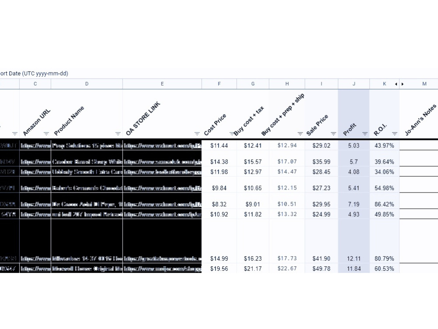Select cost price cell $14.38
The width and height of the screenshot is (438, 329).
click(x=219, y=159)
